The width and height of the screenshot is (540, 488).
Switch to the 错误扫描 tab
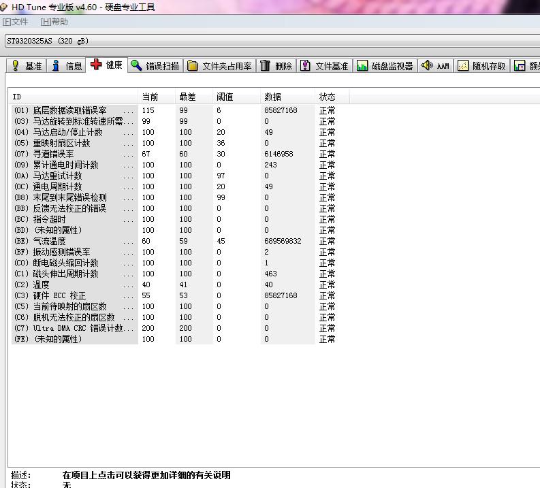155,66
